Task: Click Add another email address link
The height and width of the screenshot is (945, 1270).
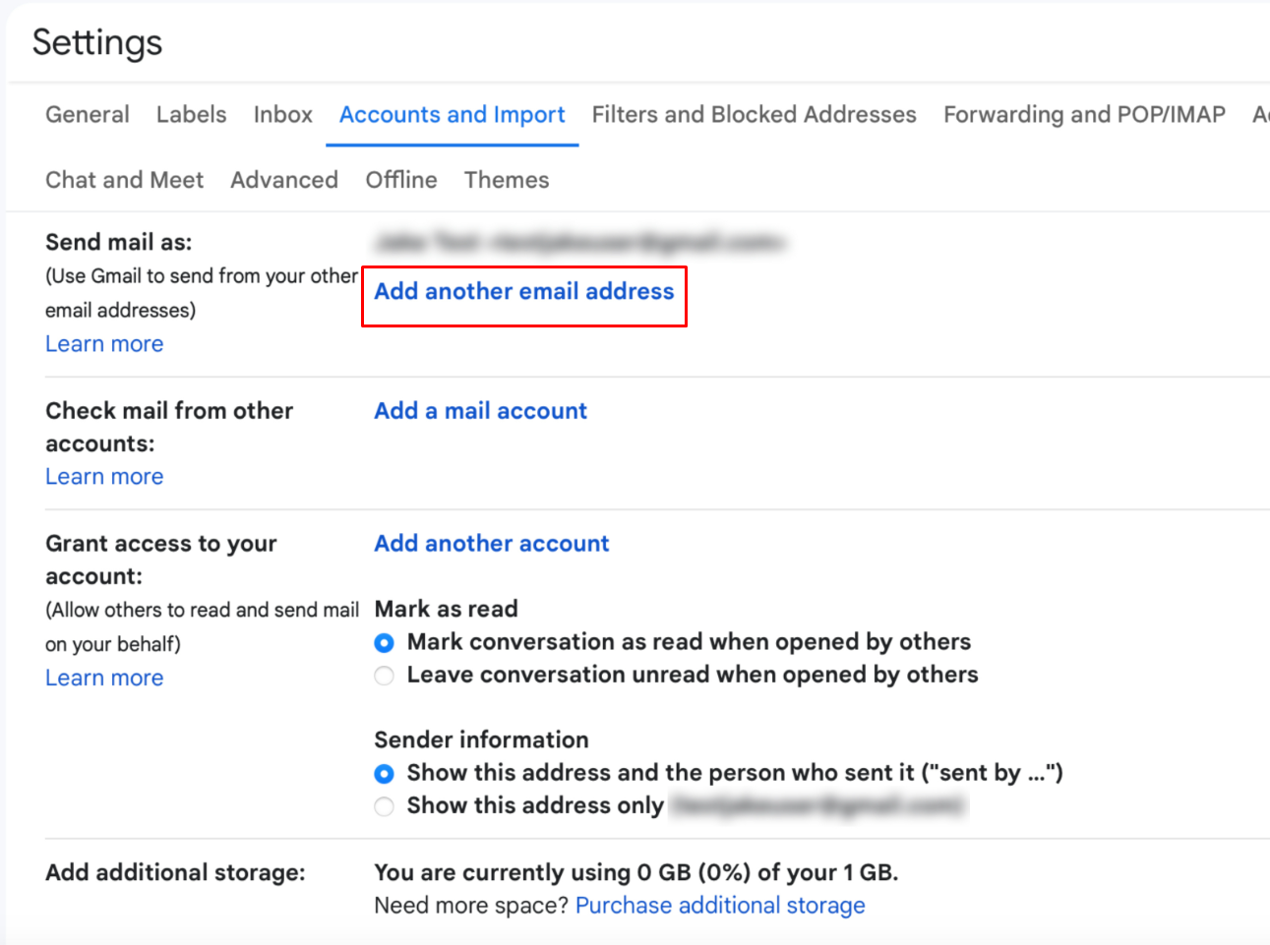Action: pyautogui.click(x=523, y=292)
